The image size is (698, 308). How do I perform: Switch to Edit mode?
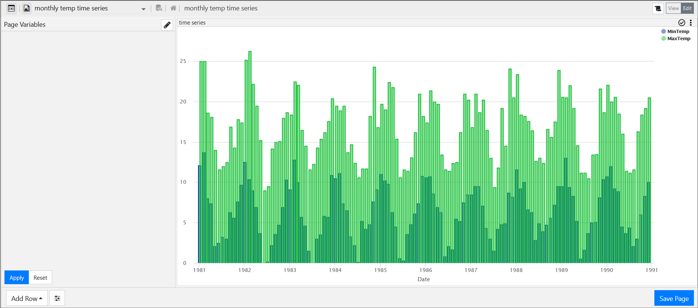pos(687,8)
